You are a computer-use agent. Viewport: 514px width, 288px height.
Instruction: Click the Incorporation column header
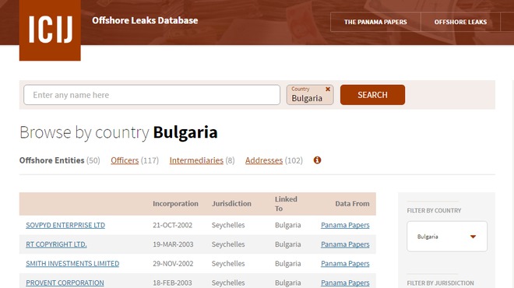click(x=175, y=203)
